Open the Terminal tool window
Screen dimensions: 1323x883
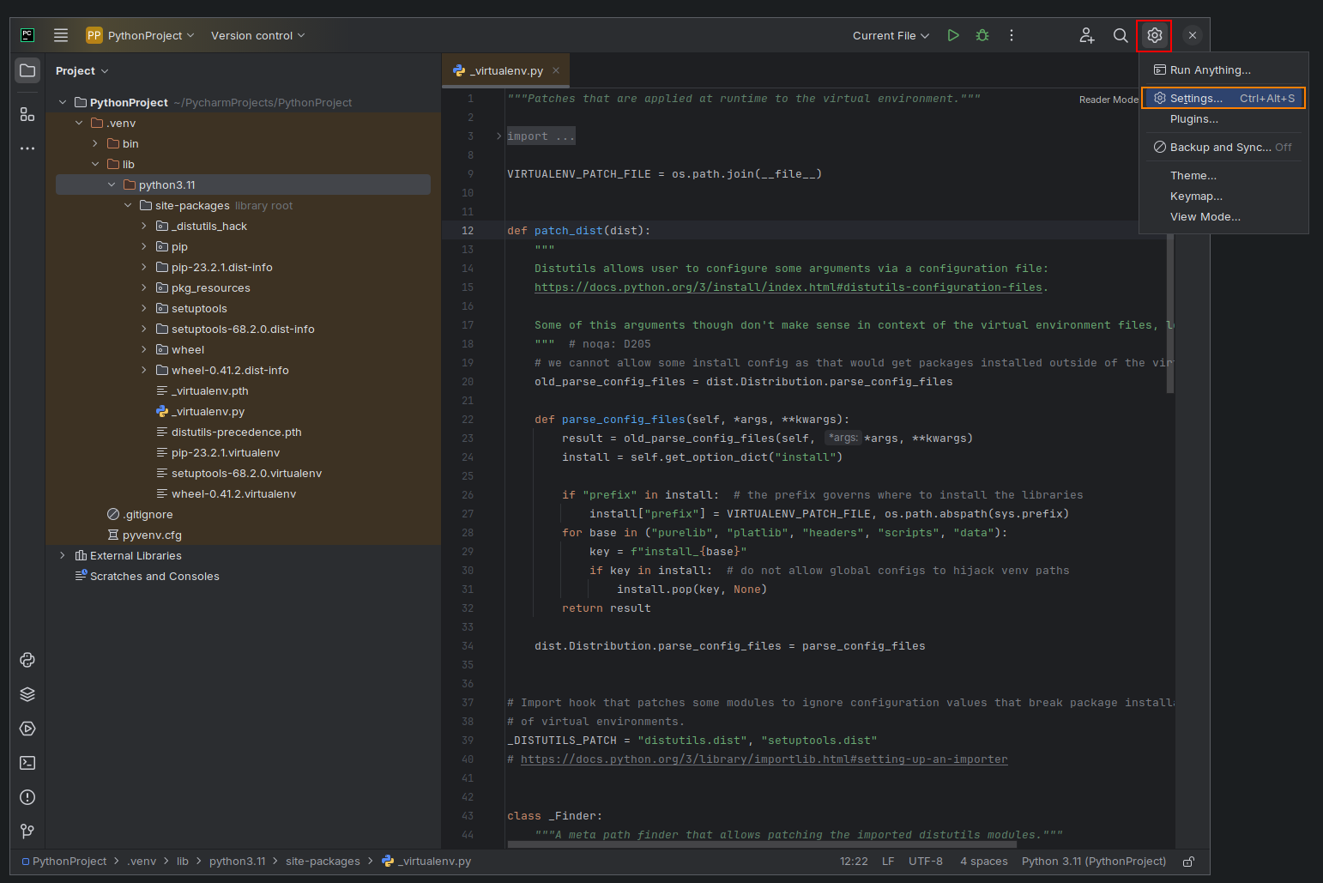coord(27,763)
